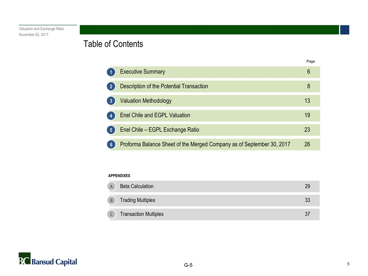Click page number 33 for Trading Multiples
Image resolution: width=368 pixels, height=276 pixels.
307,200
